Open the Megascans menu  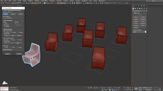(85, 1)
